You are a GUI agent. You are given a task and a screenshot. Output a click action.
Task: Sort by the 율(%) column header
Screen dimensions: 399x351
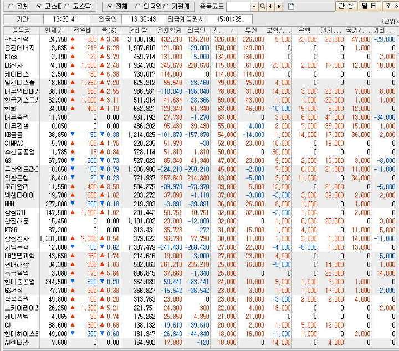[109, 30]
